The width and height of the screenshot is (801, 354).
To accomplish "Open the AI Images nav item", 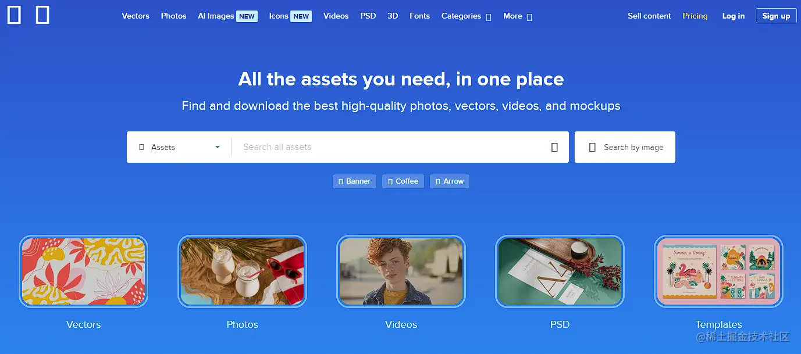I will click(x=227, y=16).
